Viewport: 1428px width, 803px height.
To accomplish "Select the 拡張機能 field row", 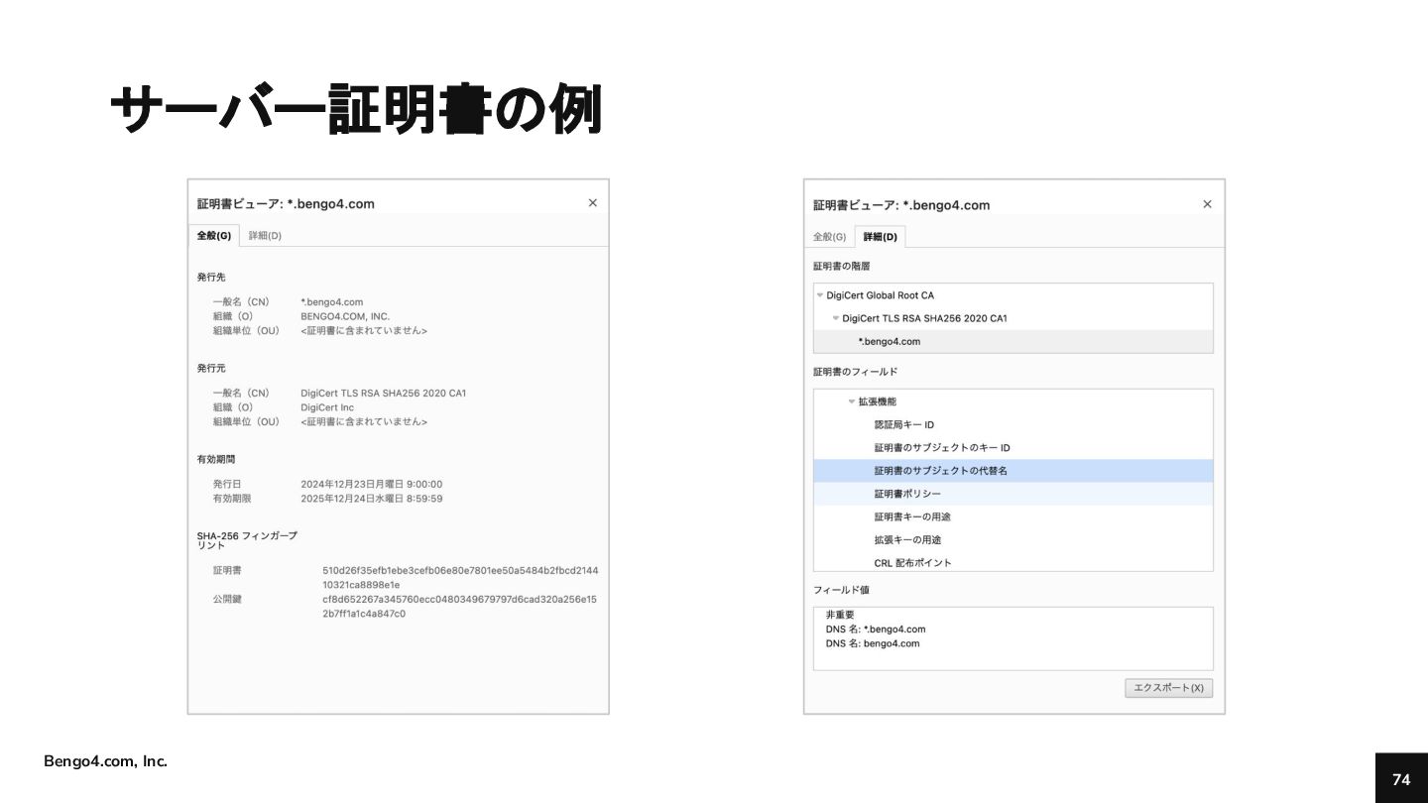I will (1013, 401).
